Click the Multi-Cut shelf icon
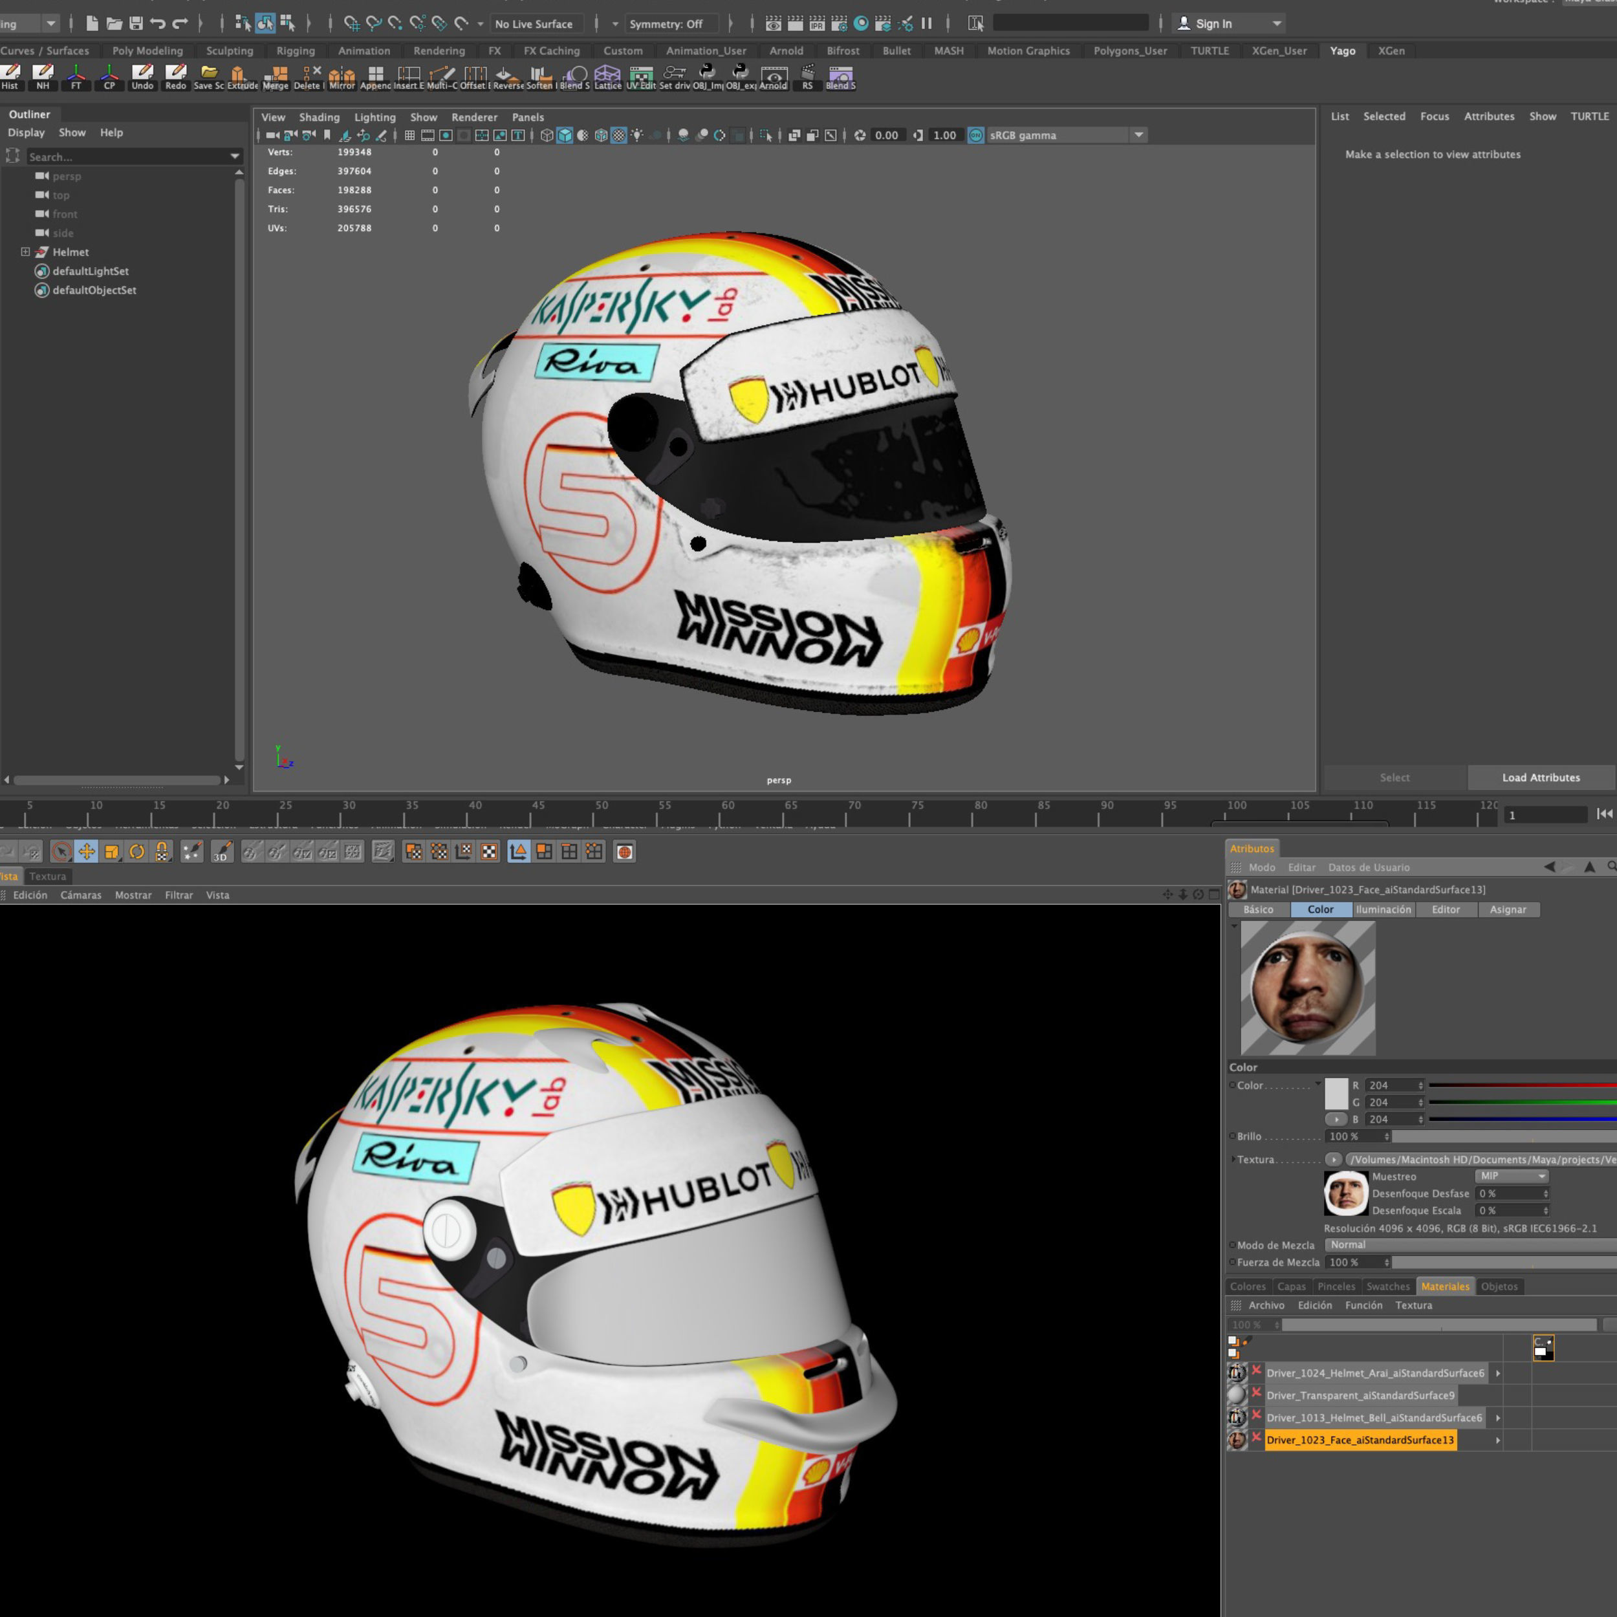 click(x=442, y=77)
